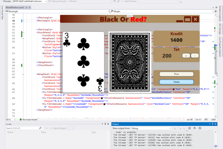Viewport: 223px width, 149px height.
Task: Click the Fekete (black) guess button
Action: click(x=177, y=82)
